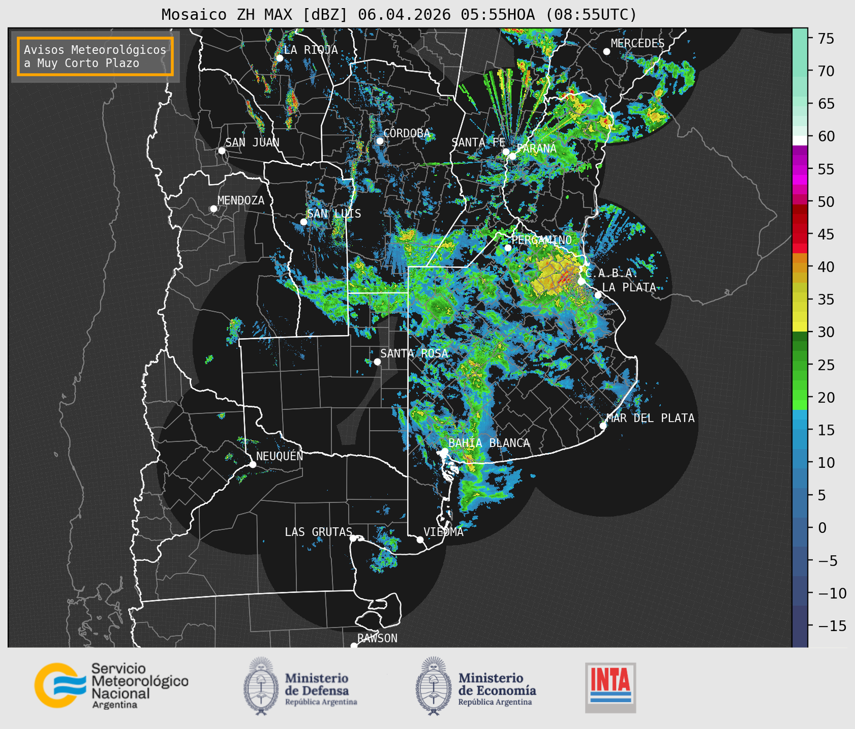Screen dimensions: 855x729
Task: Click the INTA logo
Action: tap(611, 687)
